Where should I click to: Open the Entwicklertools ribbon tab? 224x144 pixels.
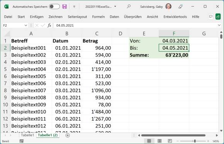point(175,17)
